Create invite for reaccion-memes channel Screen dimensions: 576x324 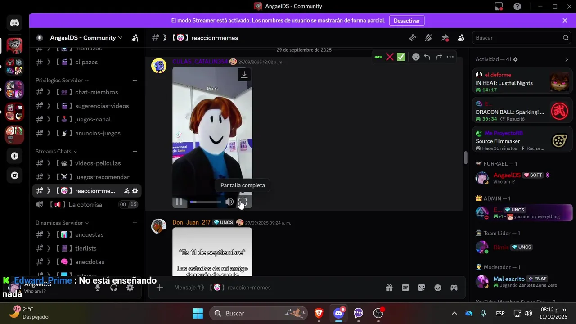click(127, 191)
